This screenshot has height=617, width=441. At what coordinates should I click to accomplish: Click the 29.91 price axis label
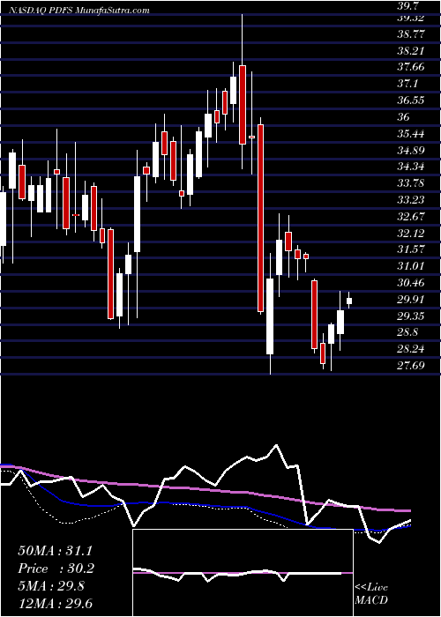click(x=412, y=300)
